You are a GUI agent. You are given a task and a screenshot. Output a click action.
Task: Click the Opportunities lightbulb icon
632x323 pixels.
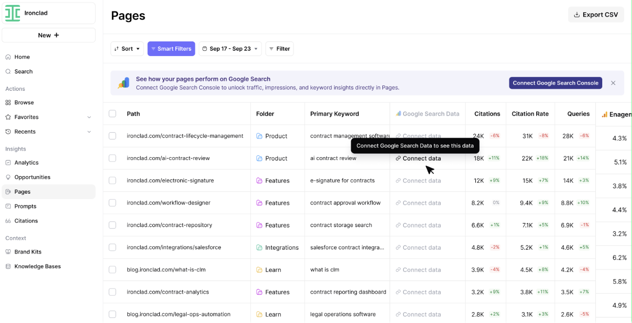[x=8, y=178]
